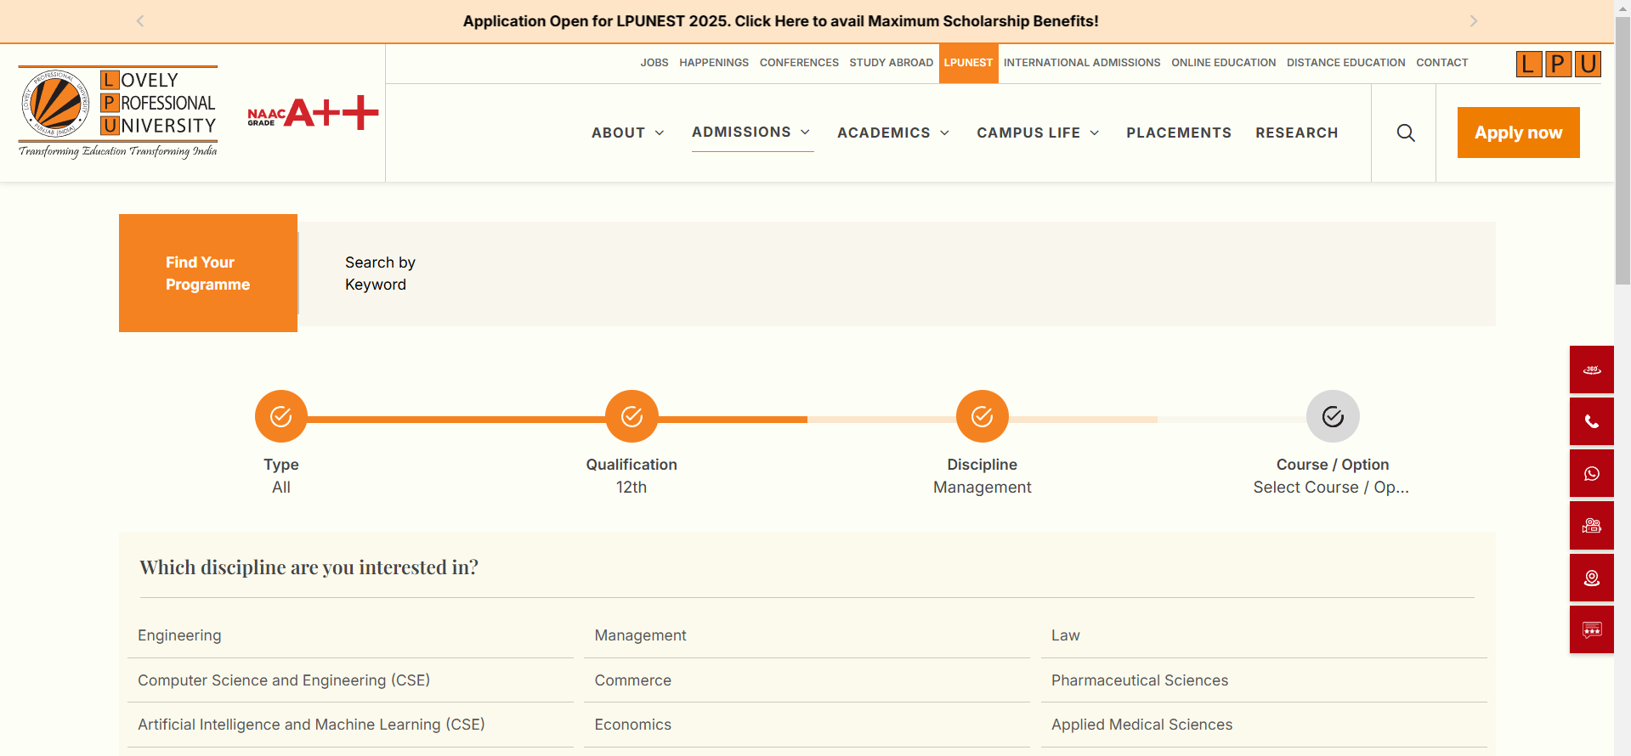Click the LPUNEST 2025 application banner text
Viewport: 1631px width, 756px height.
pyautogui.click(x=780, y=21)
